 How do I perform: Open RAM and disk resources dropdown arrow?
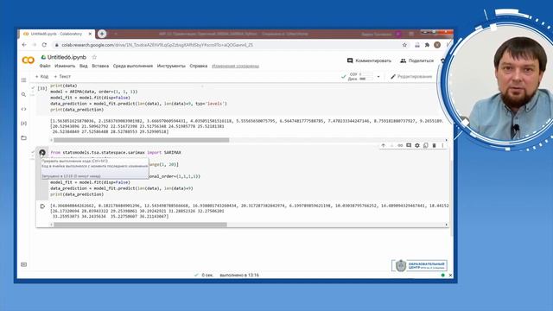click(x=378, y=77)
